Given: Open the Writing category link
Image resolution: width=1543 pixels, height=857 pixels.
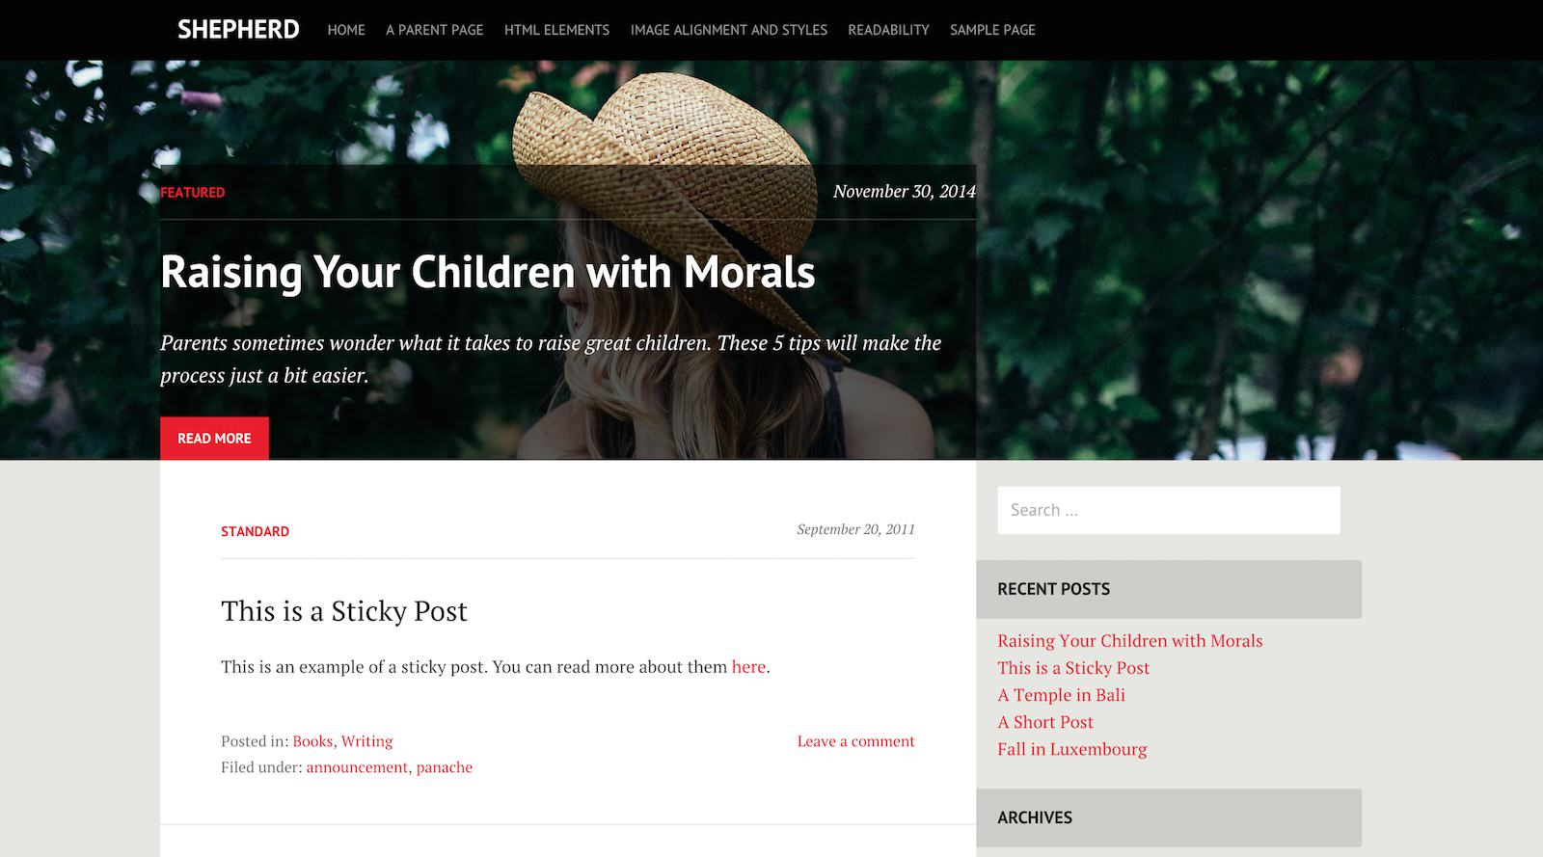Looking at the screenshot, I should (x=367, y=741).
